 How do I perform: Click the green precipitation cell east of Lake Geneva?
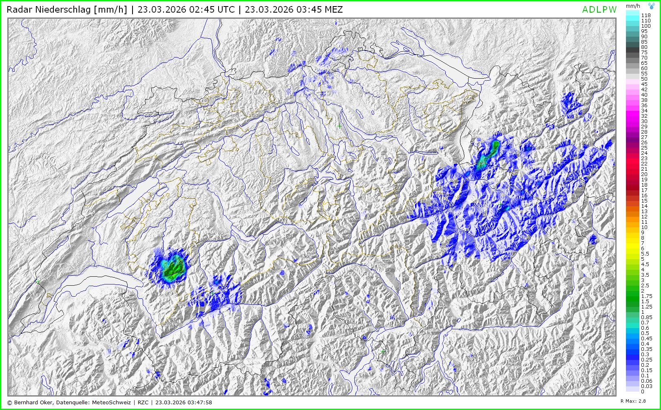(x=171, y=269)
